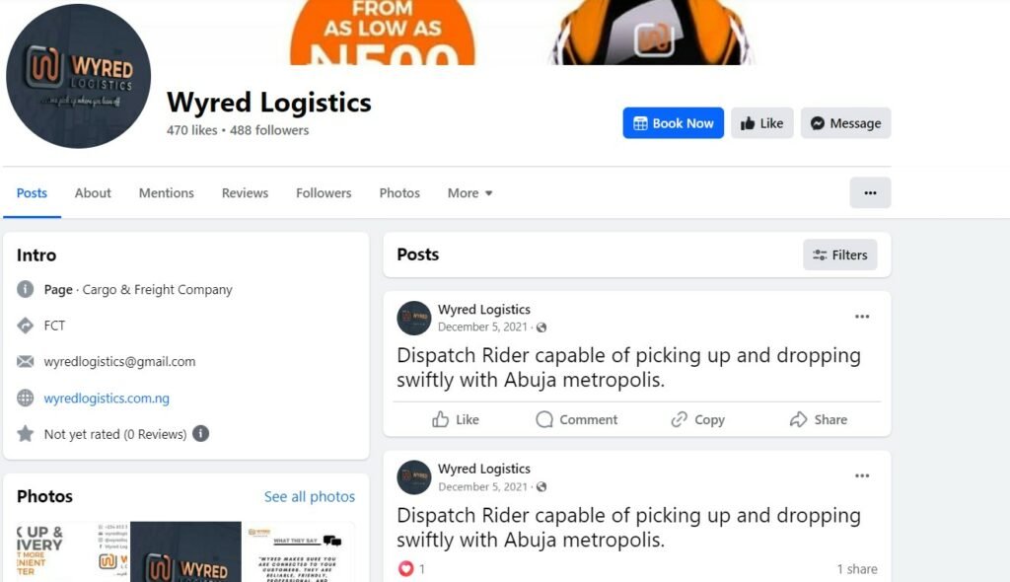Switch to the About tab
Screen dimensions: 1010x582
[x=93, y=192]
